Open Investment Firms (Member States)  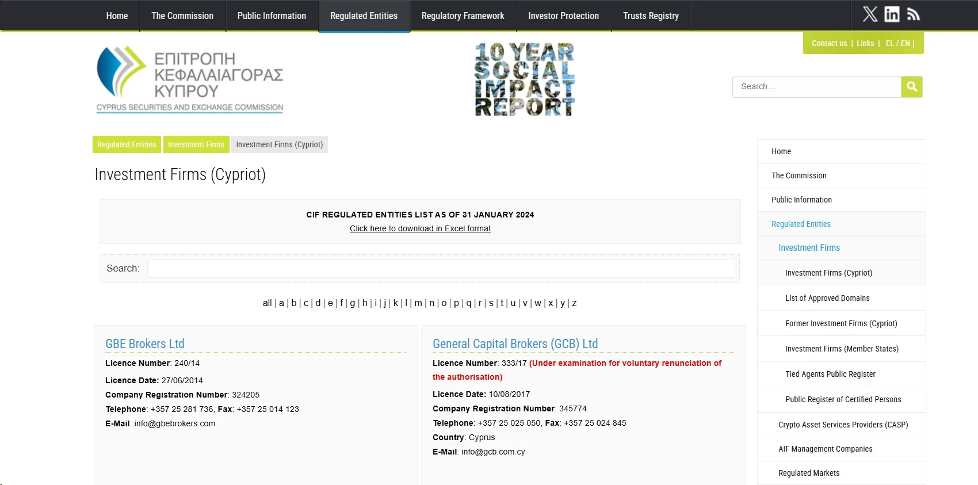(x=841, y=349)
